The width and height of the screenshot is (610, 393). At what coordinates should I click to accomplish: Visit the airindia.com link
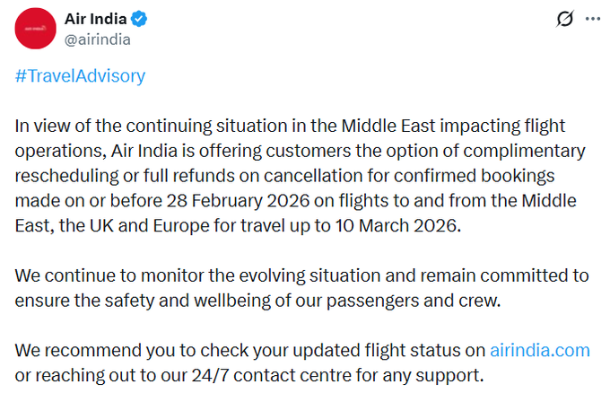coord(537,348)
